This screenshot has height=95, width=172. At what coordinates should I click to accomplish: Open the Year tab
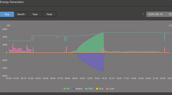pos(35,14)
